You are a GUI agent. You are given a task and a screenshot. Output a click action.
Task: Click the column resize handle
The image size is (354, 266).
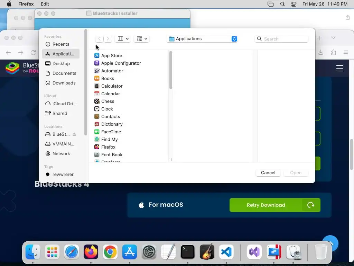[x=170, y=159]
